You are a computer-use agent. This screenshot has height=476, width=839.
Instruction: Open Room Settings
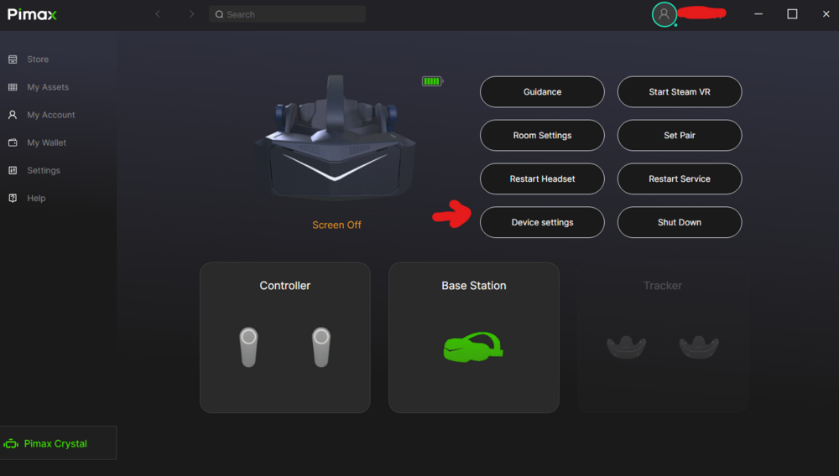pyautogui.click(x=542, y=135)
